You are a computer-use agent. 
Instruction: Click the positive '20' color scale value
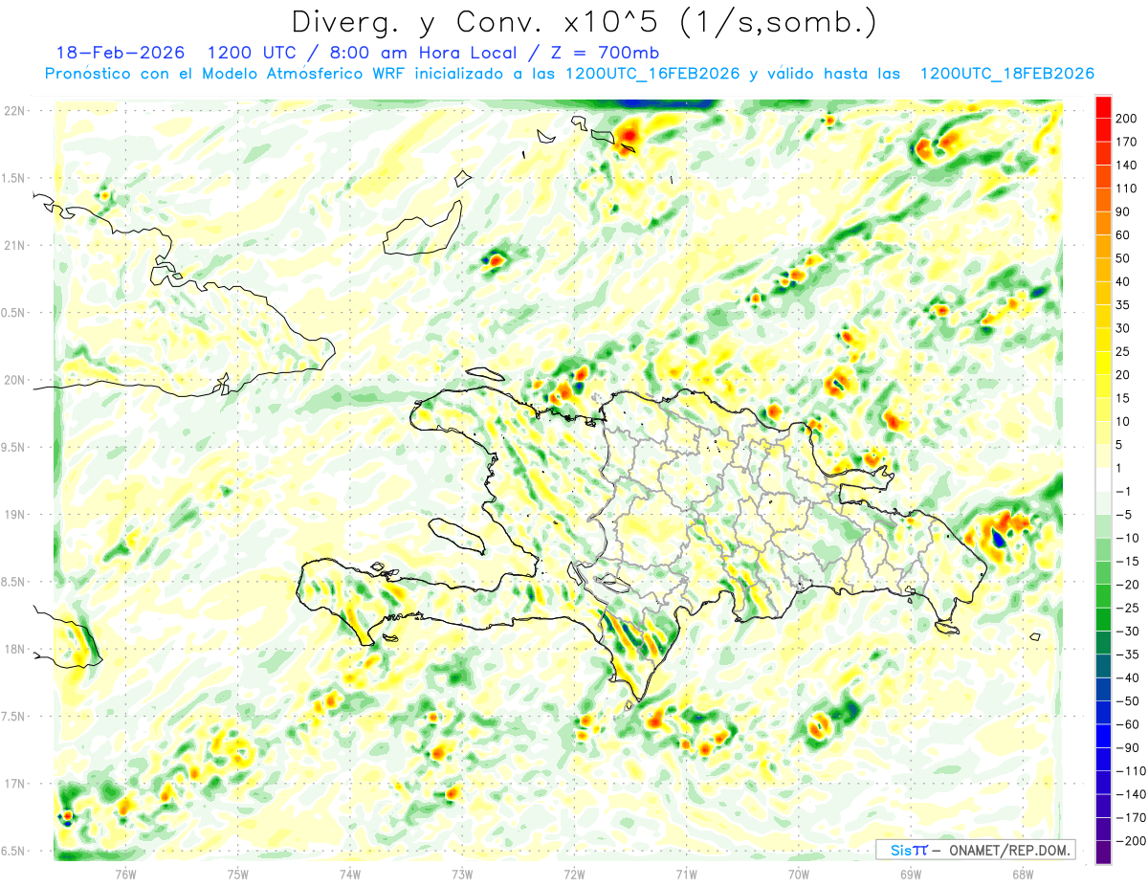coord(1123,375)
